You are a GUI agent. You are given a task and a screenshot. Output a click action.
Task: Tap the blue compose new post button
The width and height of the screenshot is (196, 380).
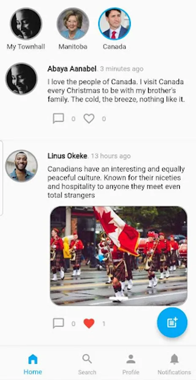tap(172, 322)
